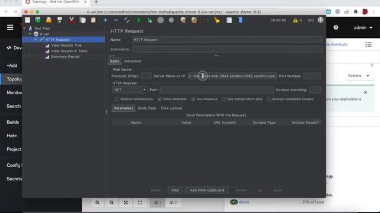Toggle Use KeepAlive checkbox
The width and height of the screenshot is (380, 213).
tap(193, 99)
